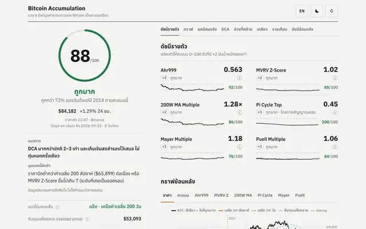Click the 76/100 Mayer score
The width and height of the screenshot is (366, 229).
coord(236,156)
